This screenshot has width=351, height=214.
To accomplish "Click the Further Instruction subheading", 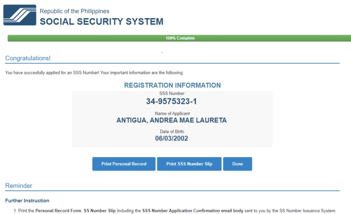I will [27, 201].
